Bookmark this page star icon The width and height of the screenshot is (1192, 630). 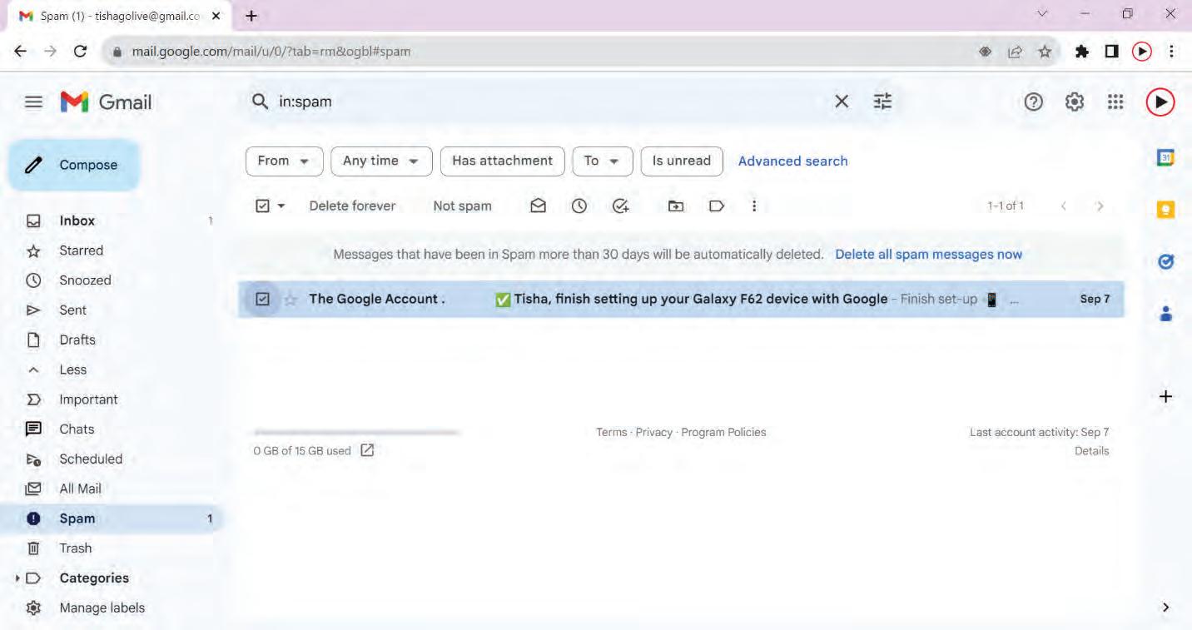(x=1045, y=52)
